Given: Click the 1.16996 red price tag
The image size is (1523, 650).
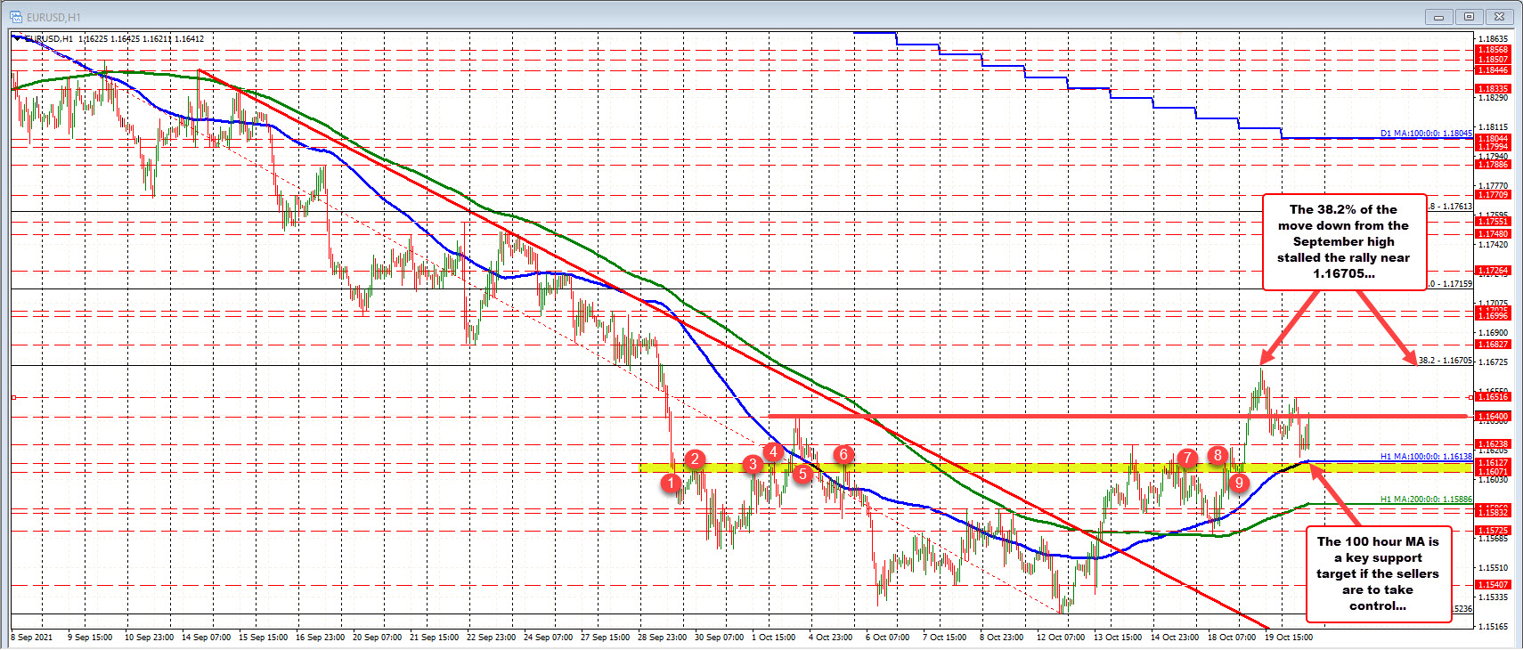Looking at the screenshot, I should point(1493,316).
